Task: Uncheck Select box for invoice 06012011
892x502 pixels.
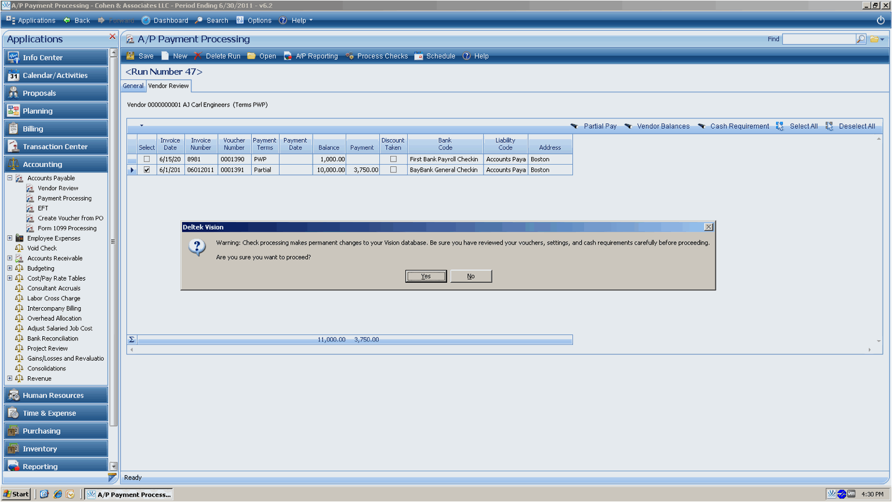Action: point(147,170)
